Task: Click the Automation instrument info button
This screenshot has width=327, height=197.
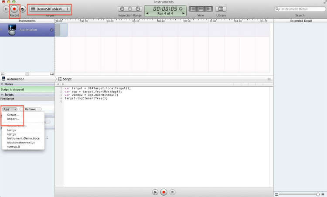Action: [x=52, y=30]
